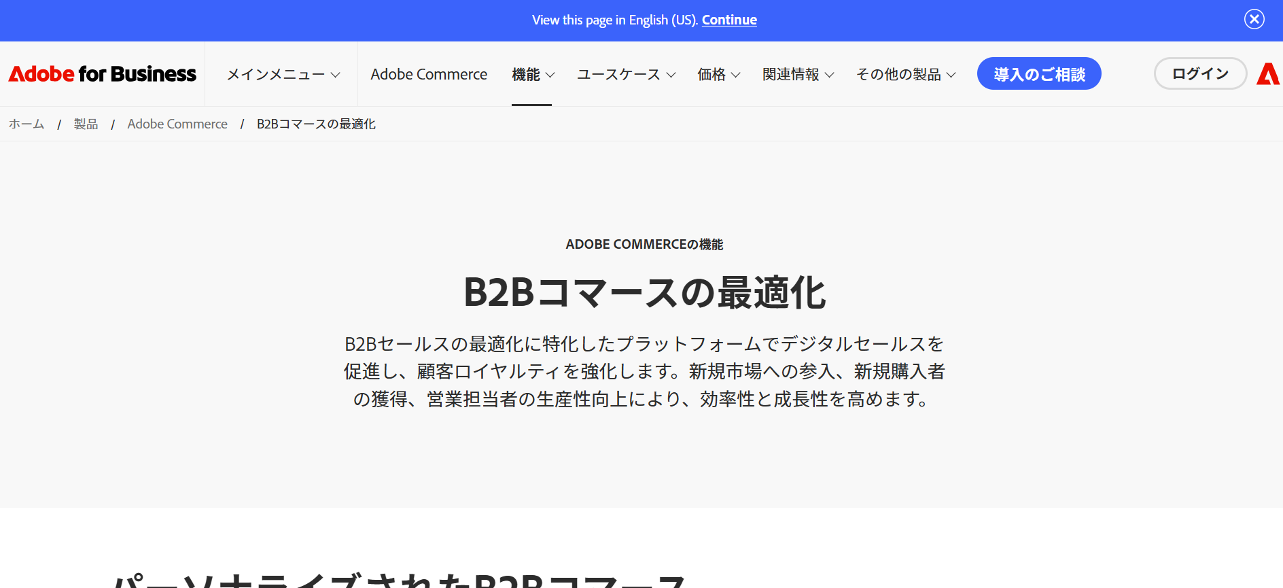Click the chevron next to 機能
This screenshot has height=588, width=1283.
coord(550,75)
